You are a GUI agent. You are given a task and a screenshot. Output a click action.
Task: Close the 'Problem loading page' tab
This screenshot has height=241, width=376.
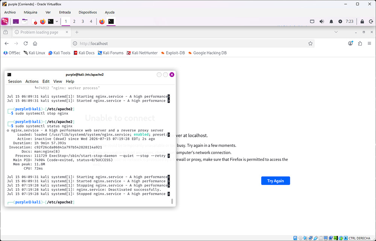[x=67, y=32]
